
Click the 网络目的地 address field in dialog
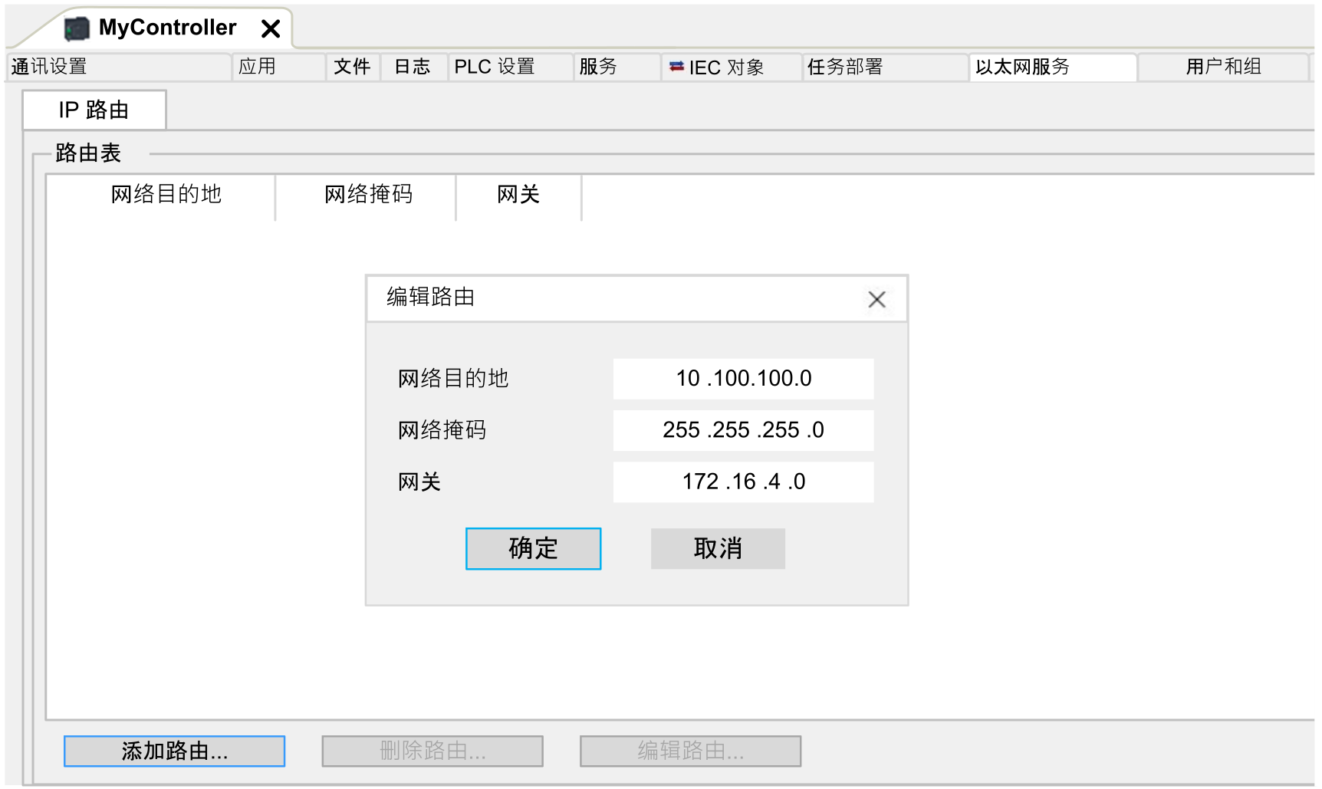pyautogui.click(x=743, y=379)
